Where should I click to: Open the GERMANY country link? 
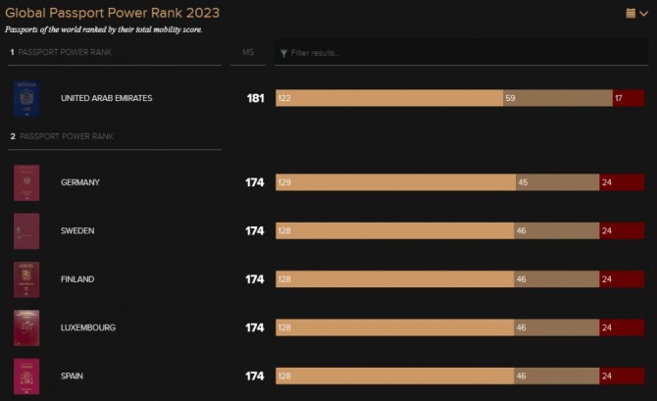pos(80,182)
